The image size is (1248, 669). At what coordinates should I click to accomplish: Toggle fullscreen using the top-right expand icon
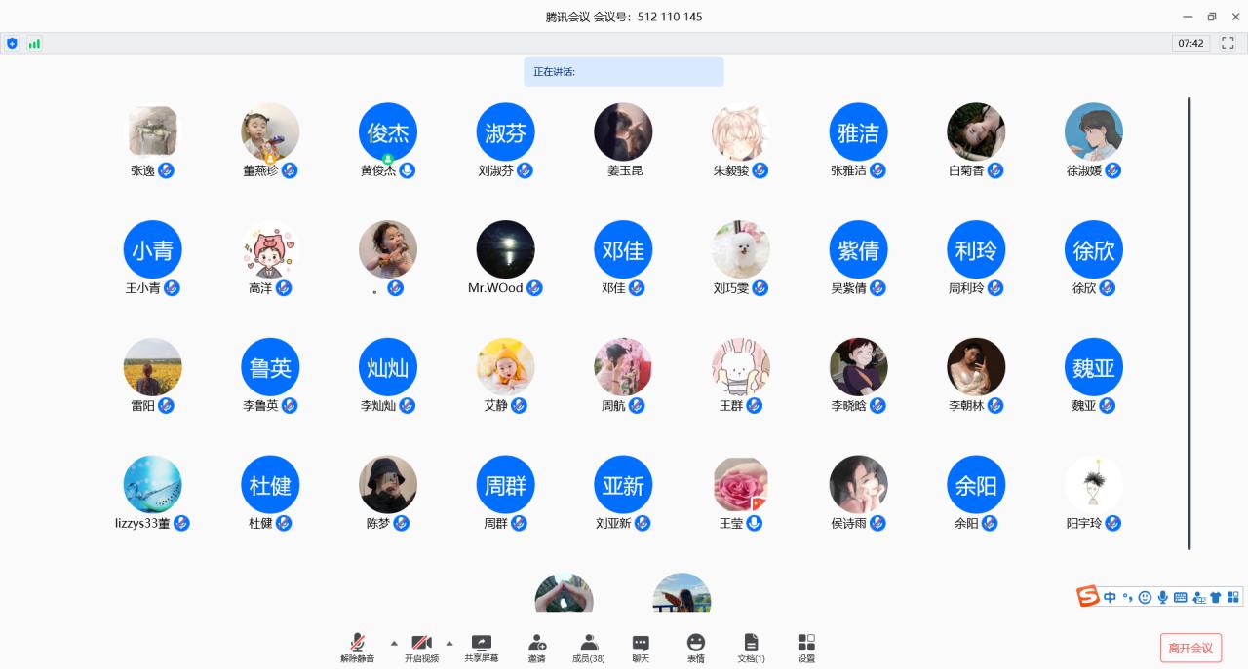click(x=1228, y=43)
